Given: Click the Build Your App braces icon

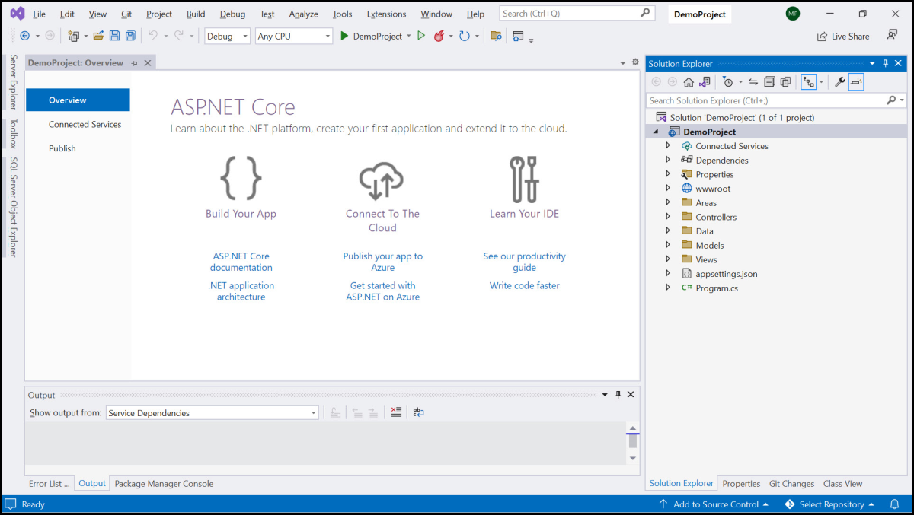Looking at the screenshot, I should tap(241, 178).
